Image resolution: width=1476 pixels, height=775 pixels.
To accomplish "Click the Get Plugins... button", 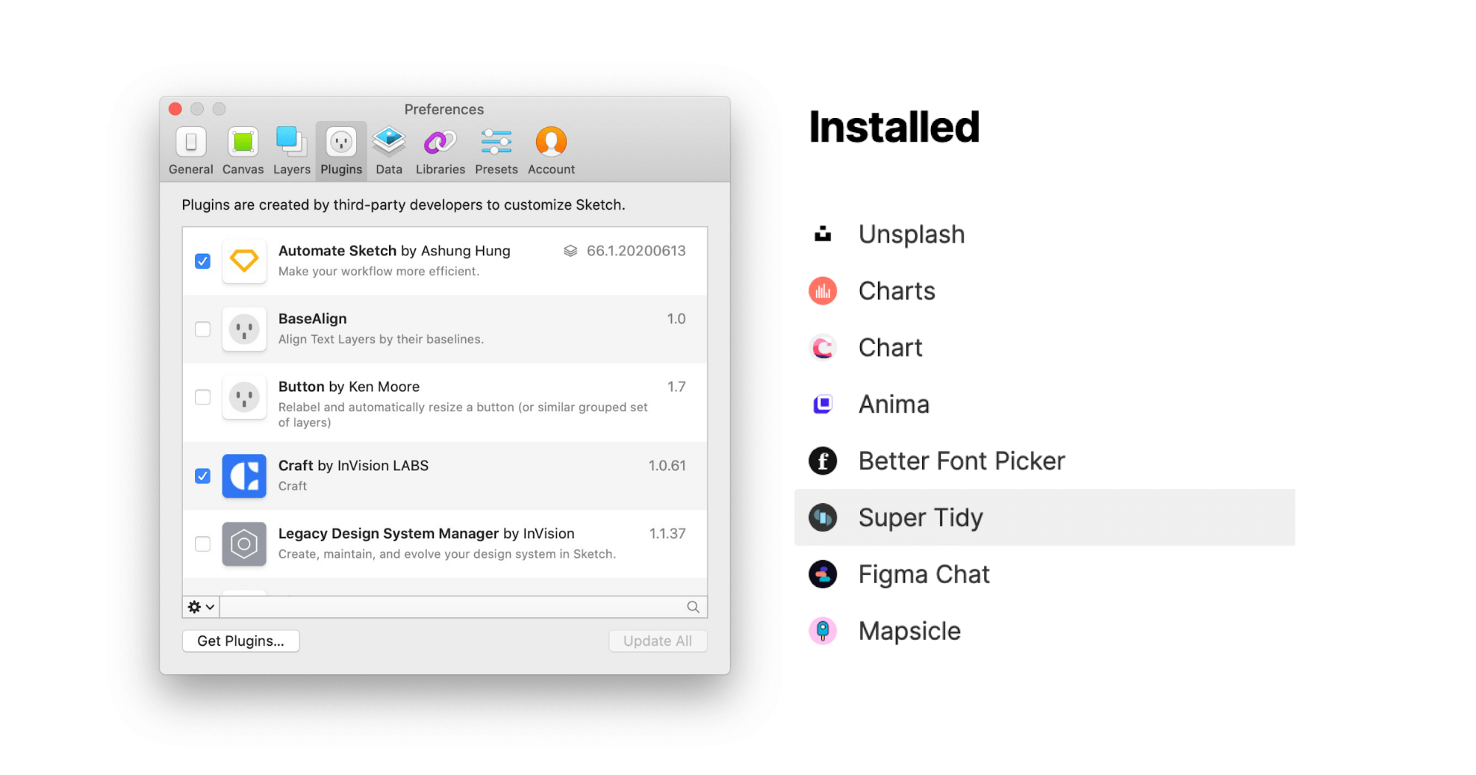I will [x=241, y=641].
